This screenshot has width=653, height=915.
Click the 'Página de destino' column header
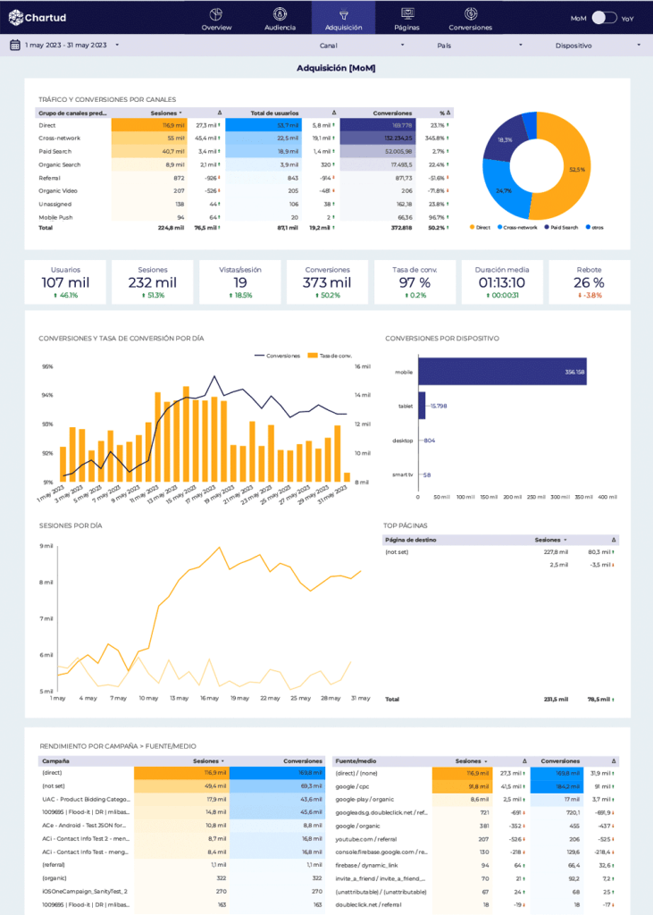coord(410,540)
